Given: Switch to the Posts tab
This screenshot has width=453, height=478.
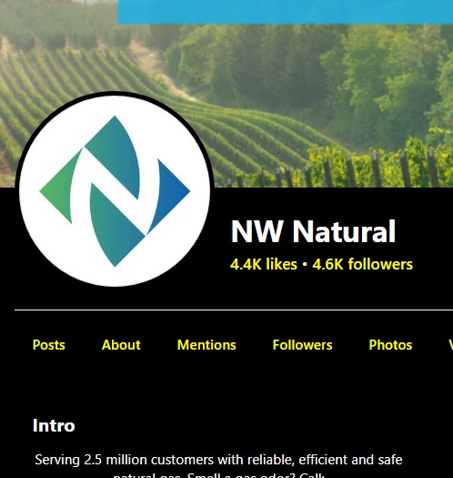Looking at the screenshot, I should click(x=49, y=345).
